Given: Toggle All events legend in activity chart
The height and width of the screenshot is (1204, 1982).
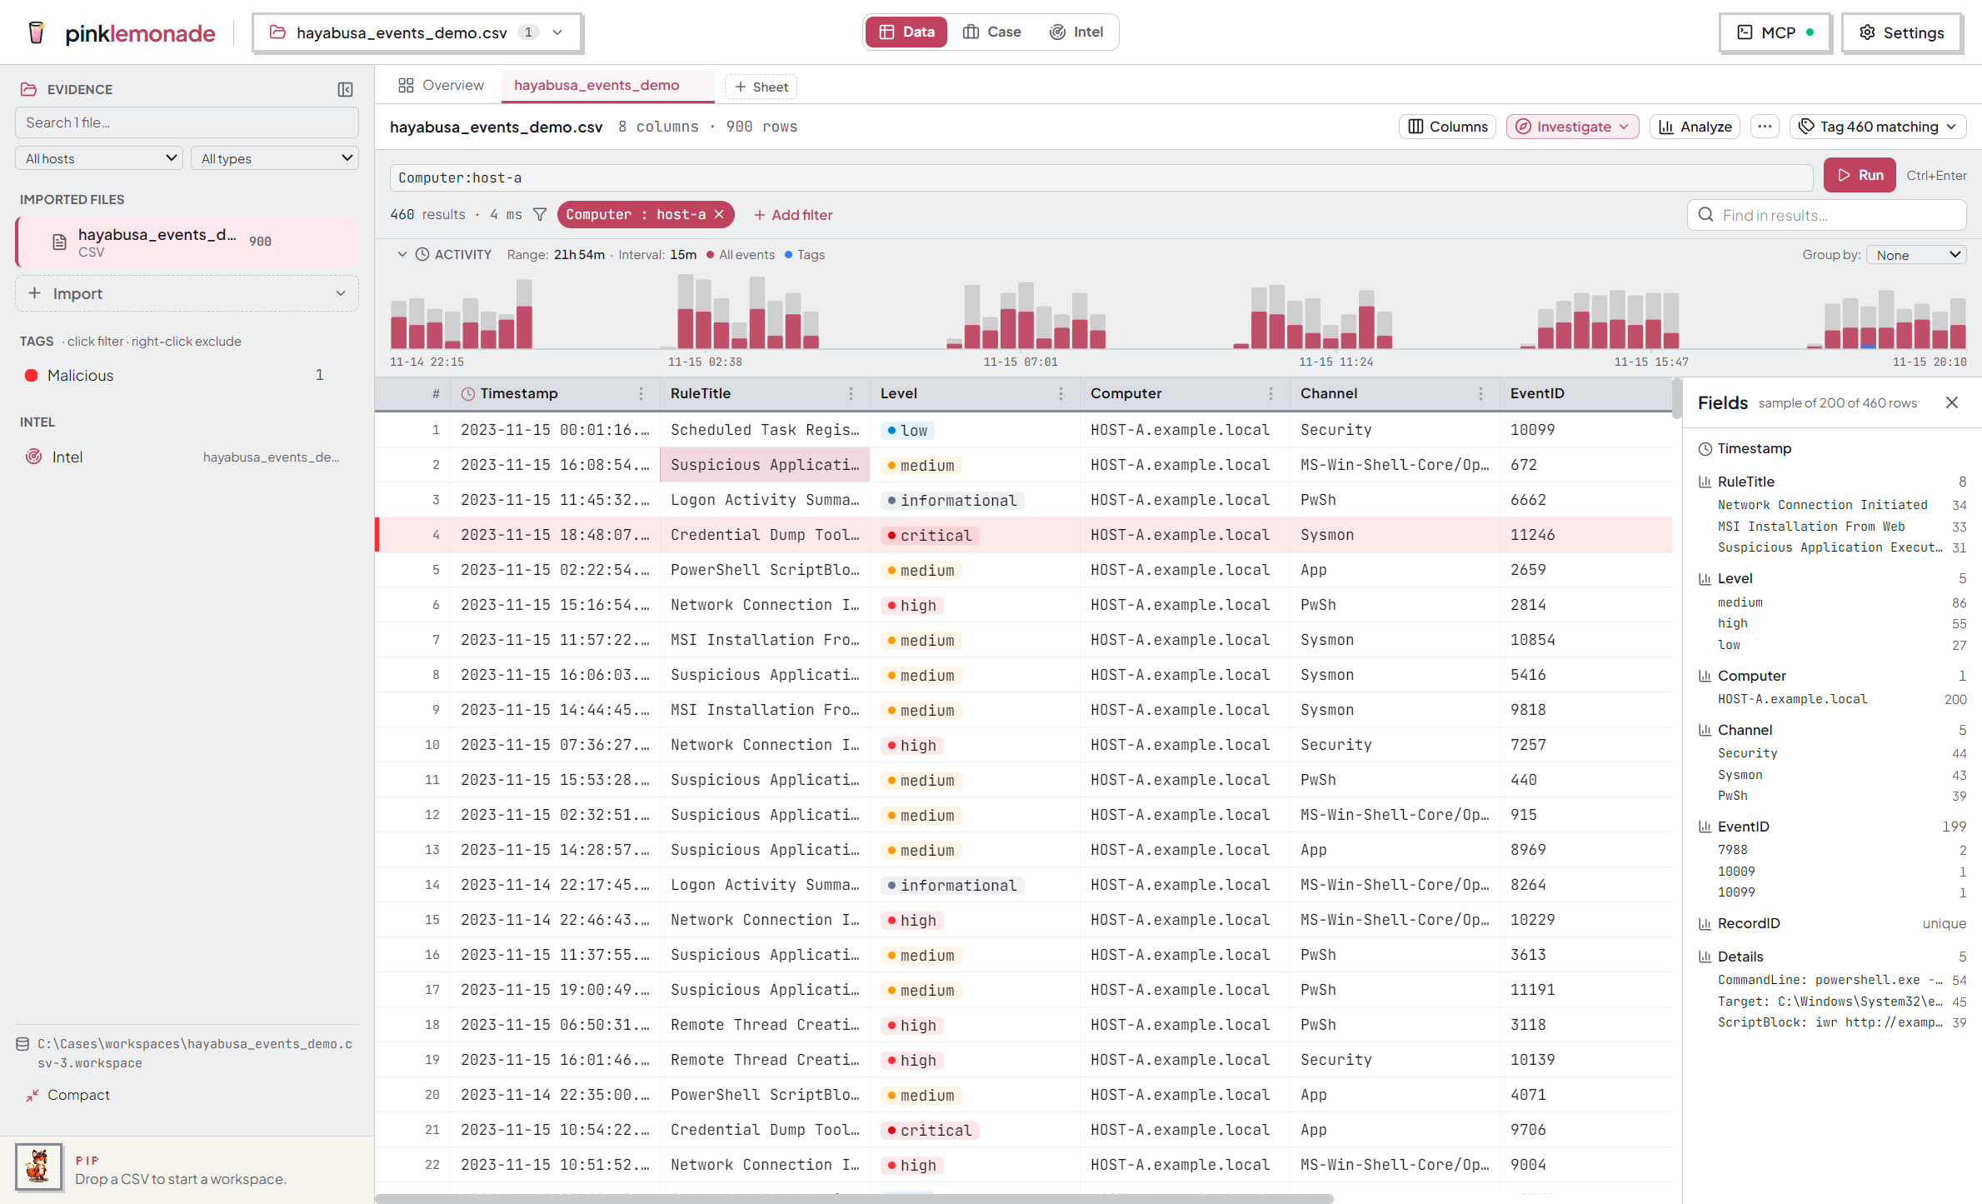Looking at the screenshot, I should point(741,255).
